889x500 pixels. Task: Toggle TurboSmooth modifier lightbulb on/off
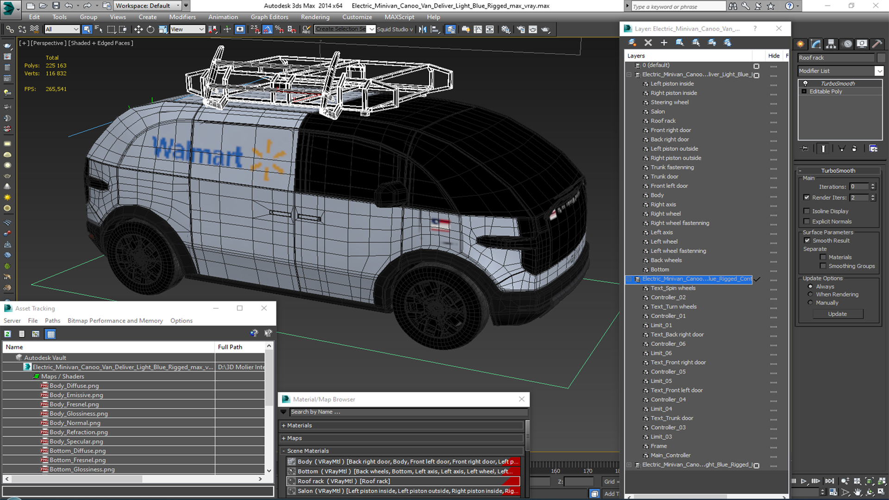pos(805,83)
